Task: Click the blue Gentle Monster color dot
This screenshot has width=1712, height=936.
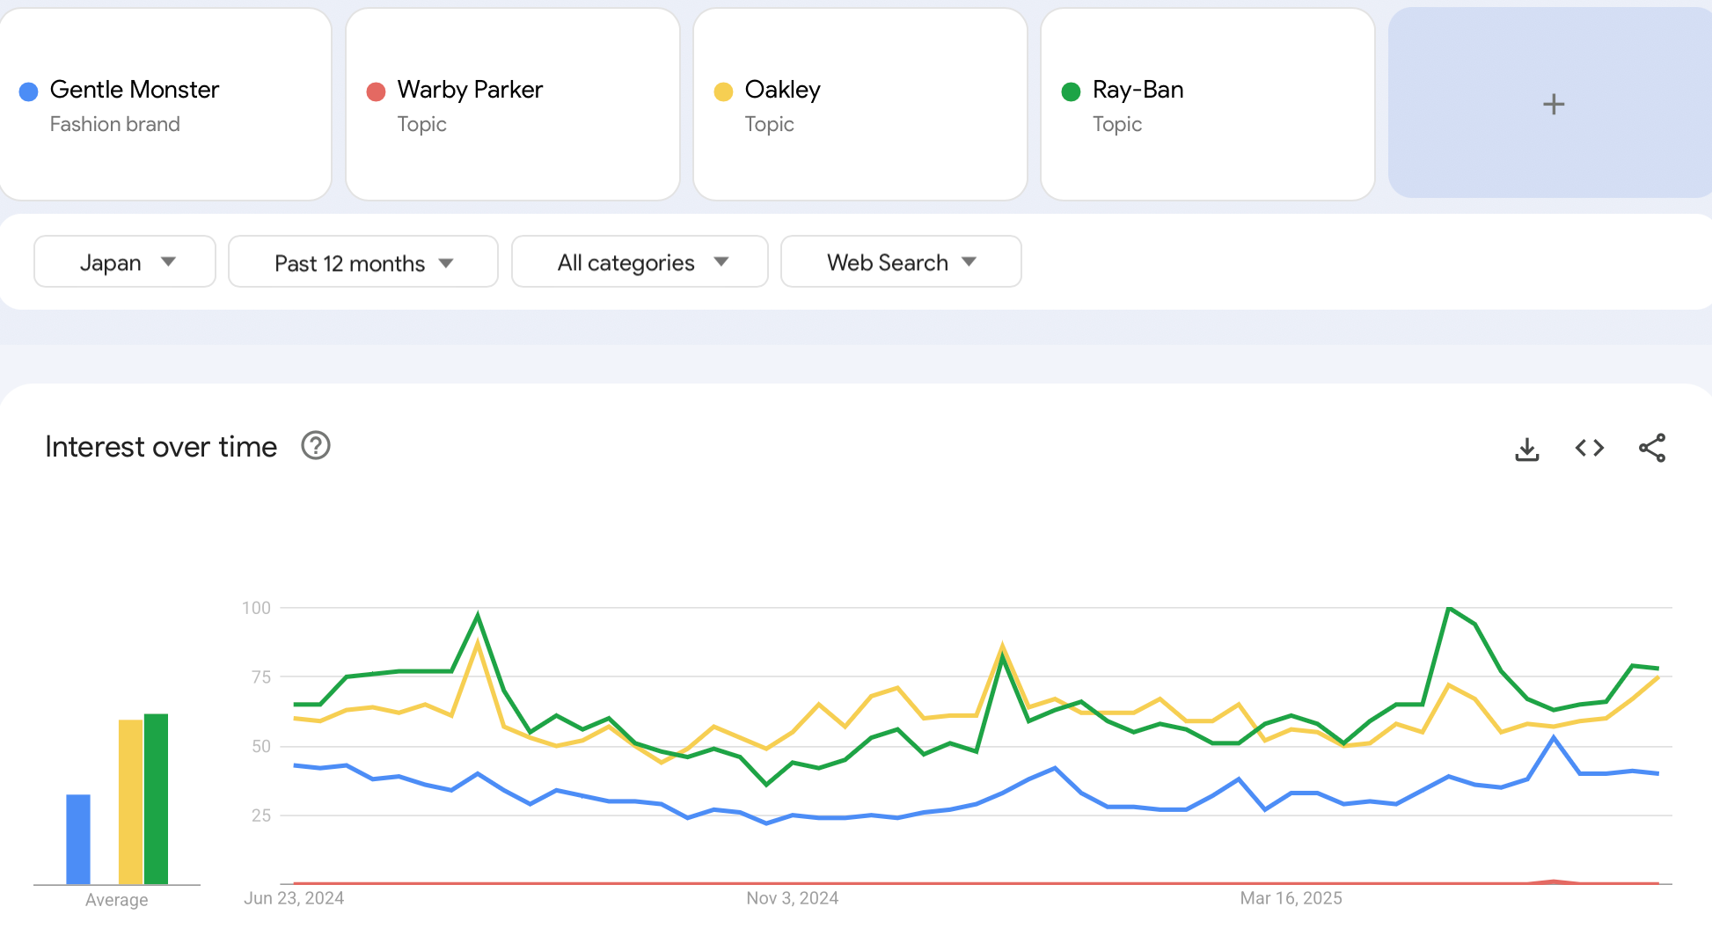Action: [28, 91]
